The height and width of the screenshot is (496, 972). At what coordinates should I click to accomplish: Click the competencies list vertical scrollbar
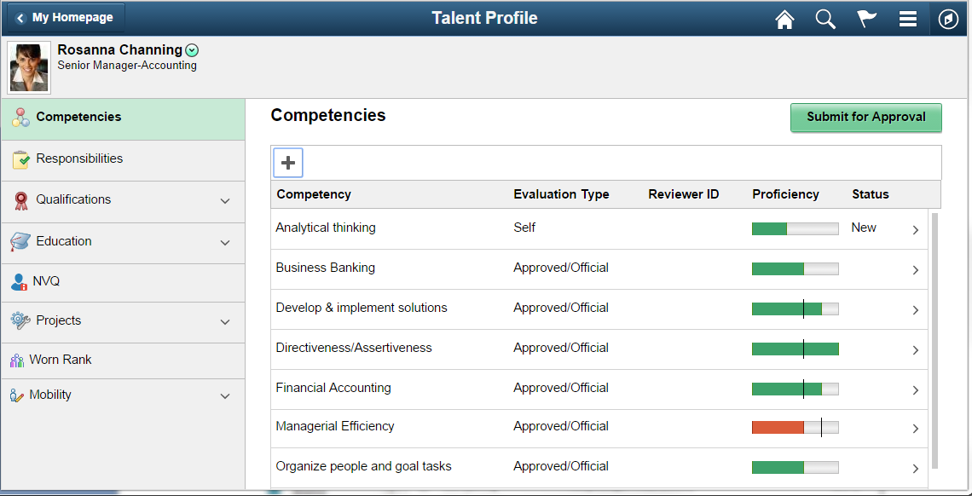(x=934, y=341)
